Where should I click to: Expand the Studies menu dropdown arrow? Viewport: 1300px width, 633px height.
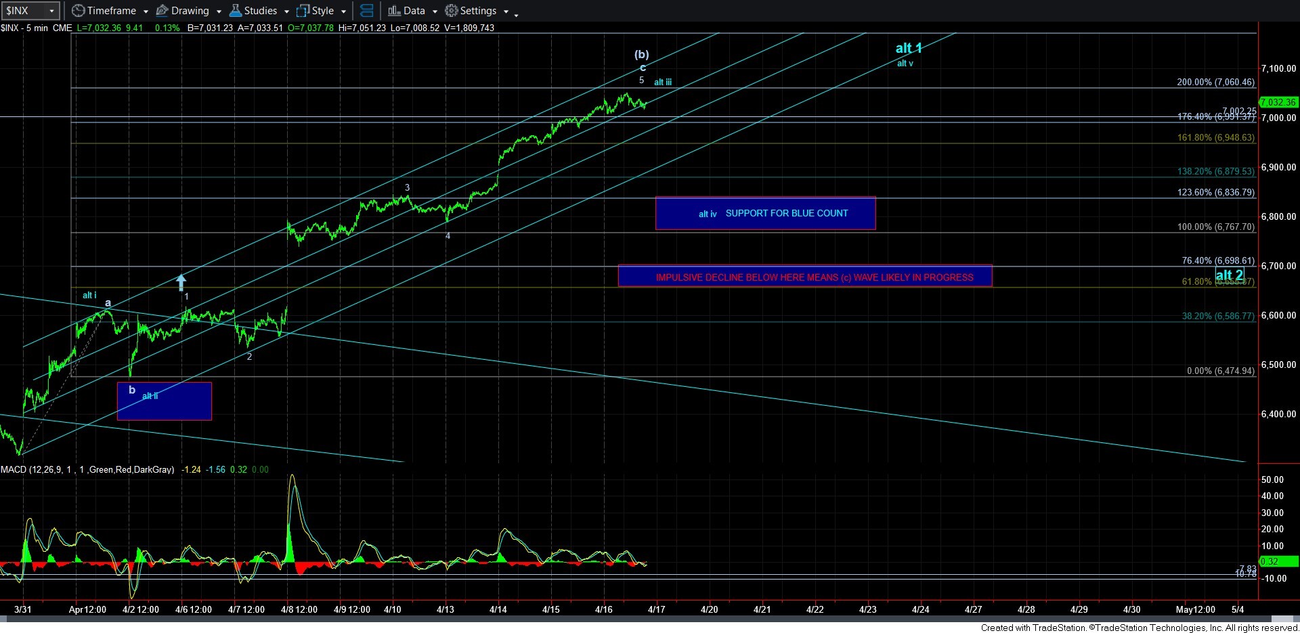pyautogui.click(x=286, y=11)
